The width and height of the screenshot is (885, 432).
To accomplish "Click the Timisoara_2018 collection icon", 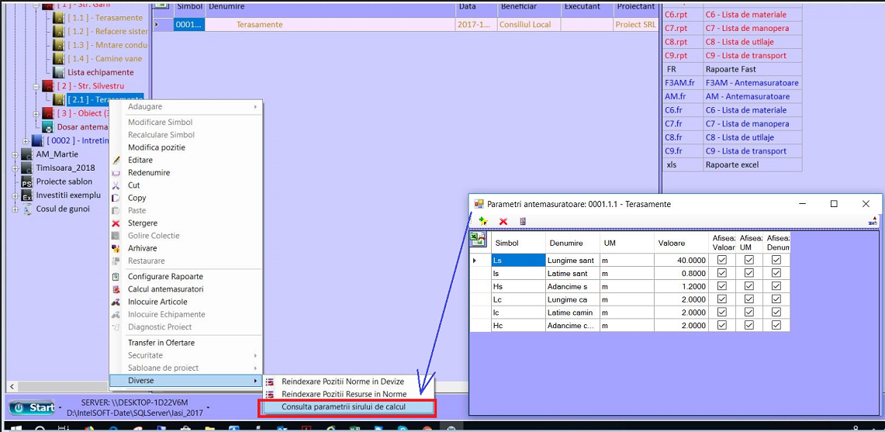I will point(26,168).
